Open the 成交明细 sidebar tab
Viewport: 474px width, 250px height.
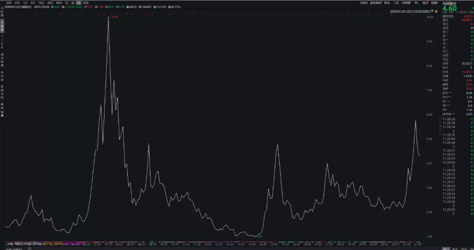(x=2, y=60)
